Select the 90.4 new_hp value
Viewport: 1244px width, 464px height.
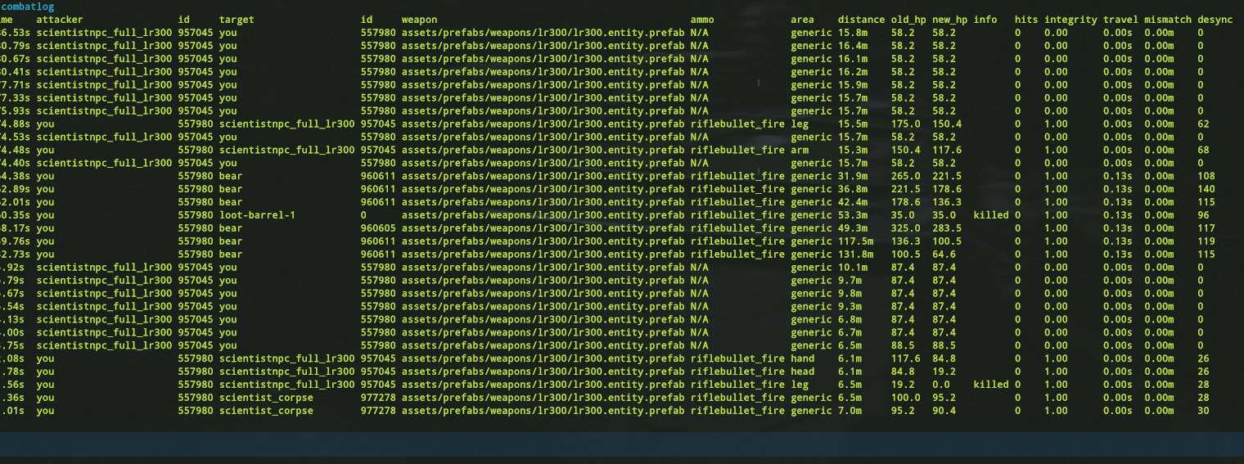(944, 411)
